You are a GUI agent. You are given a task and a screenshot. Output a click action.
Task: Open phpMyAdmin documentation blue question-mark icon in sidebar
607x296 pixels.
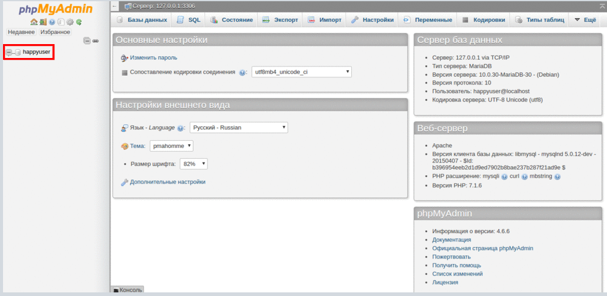click(x=52, y=22)
